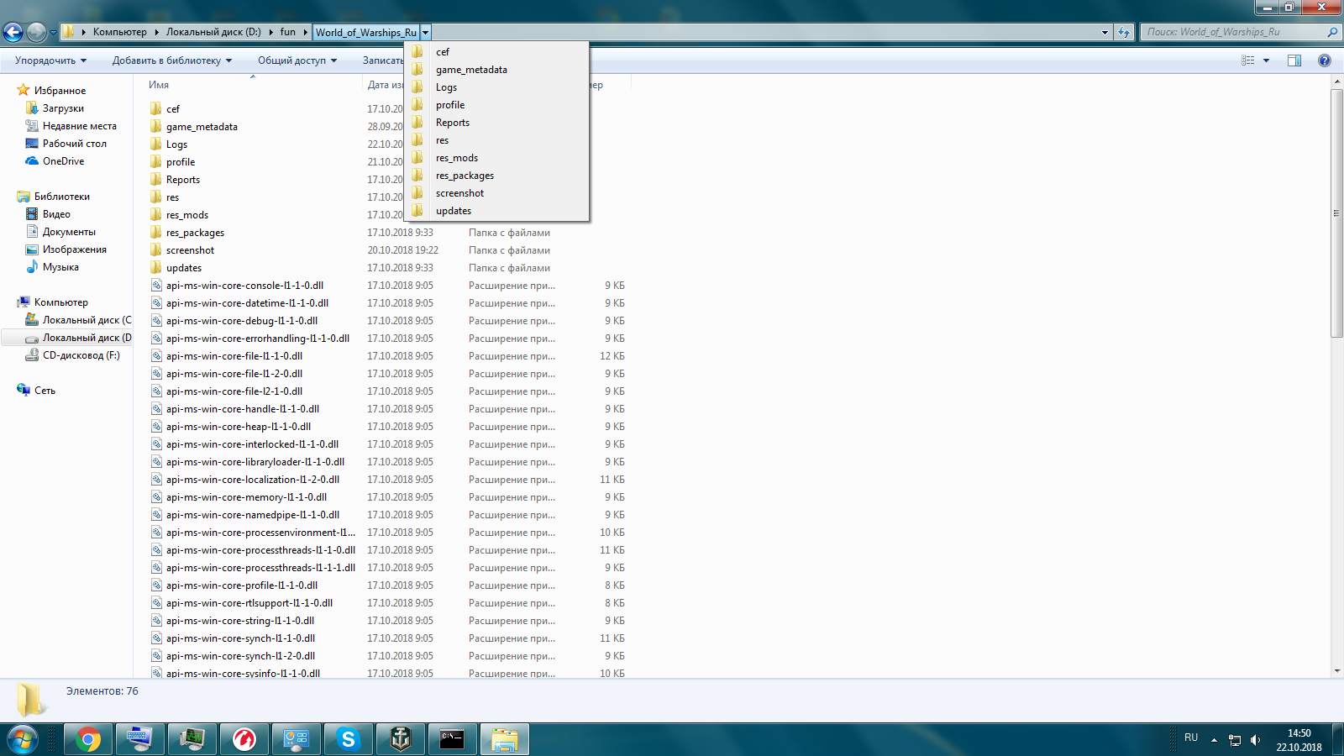
Task: Open Рабочий стол in navigation pane
Action: [x=75, y=144]
